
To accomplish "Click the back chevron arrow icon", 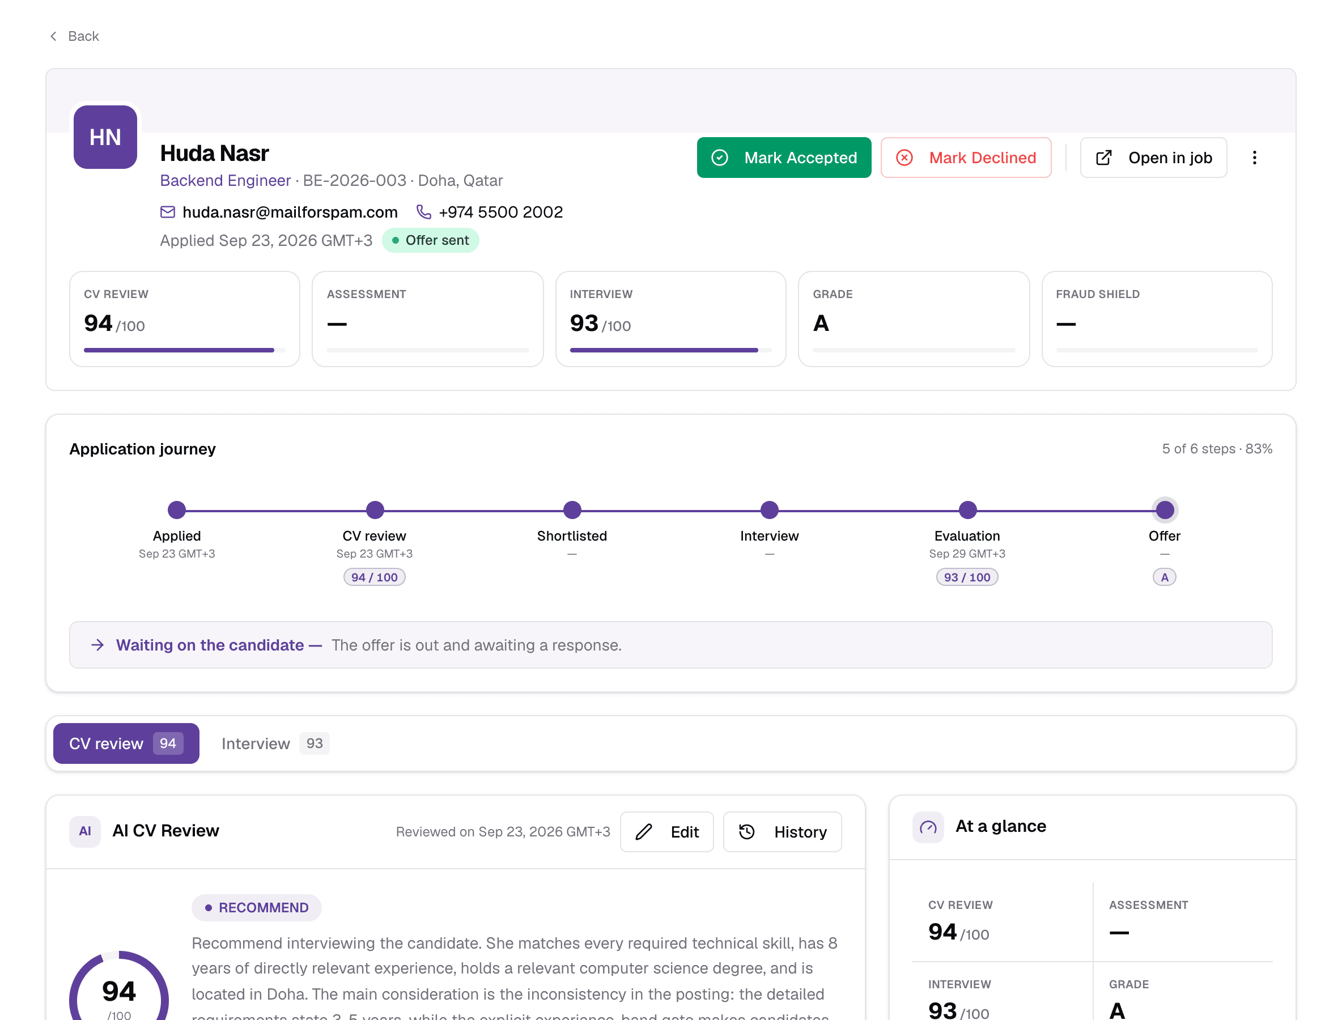I will pos(53,36).
